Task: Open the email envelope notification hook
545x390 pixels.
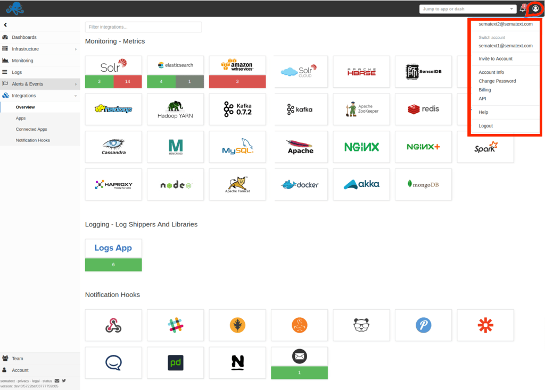Action: [299, 363]
